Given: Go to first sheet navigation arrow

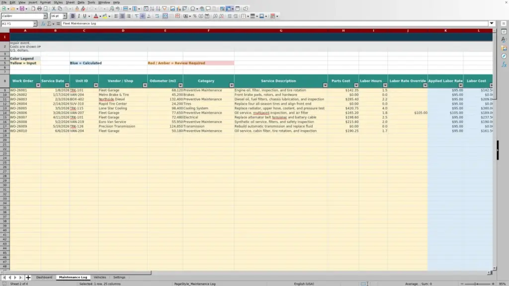Looking at the screenshot, I should pyautogui.click(x=4, y=278).
